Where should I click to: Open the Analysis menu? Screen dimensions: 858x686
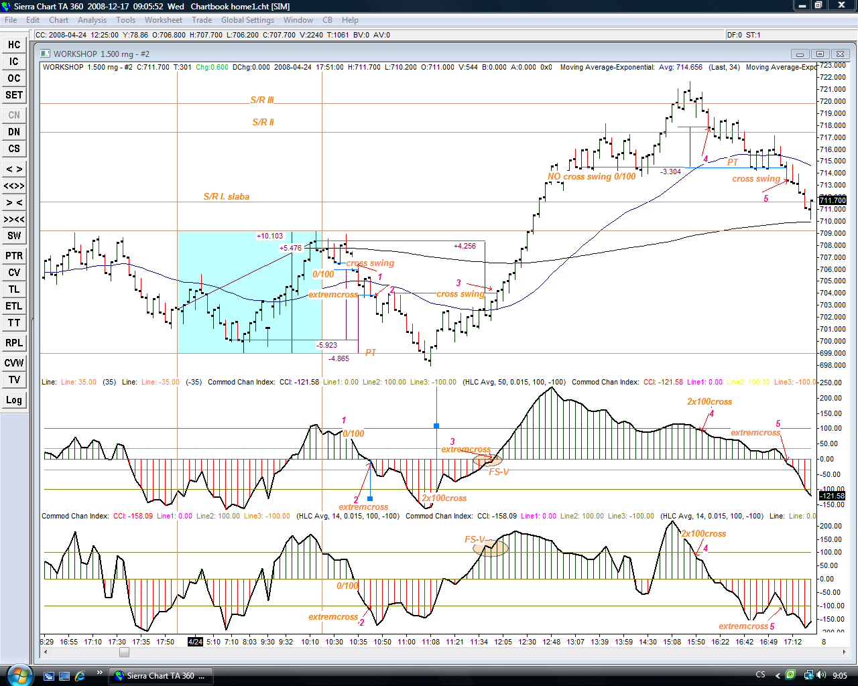pos(92,20)
